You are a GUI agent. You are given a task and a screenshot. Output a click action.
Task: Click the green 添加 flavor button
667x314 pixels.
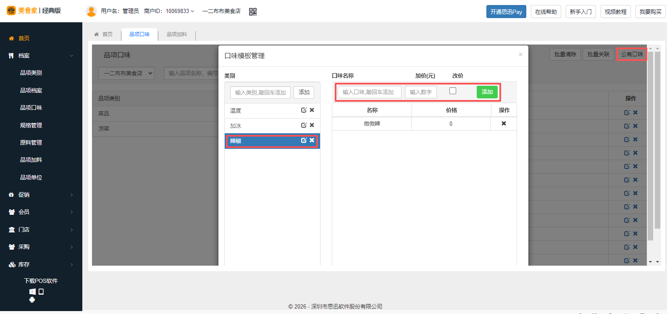(487, 92)
